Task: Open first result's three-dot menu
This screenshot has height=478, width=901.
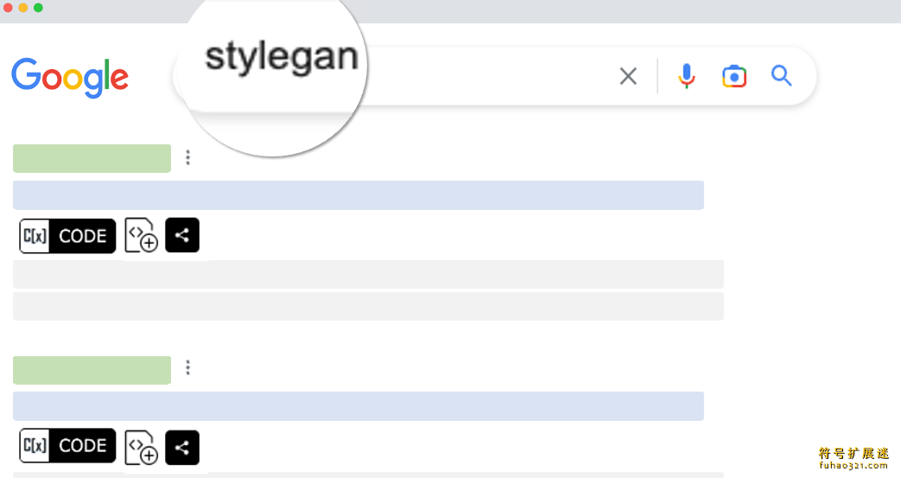Action: pyautogui.click(x=188, y=157)
